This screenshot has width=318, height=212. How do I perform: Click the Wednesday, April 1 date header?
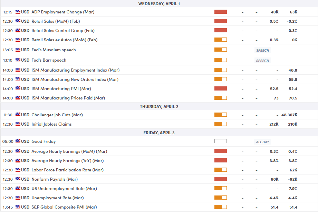coord(159,4)
